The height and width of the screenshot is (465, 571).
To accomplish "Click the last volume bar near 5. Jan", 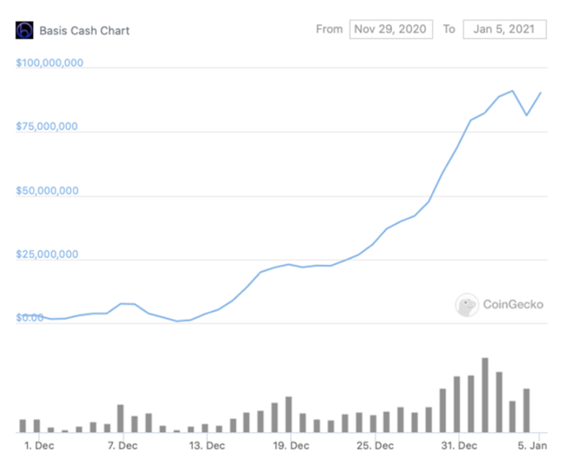I will tap(527, 410).
